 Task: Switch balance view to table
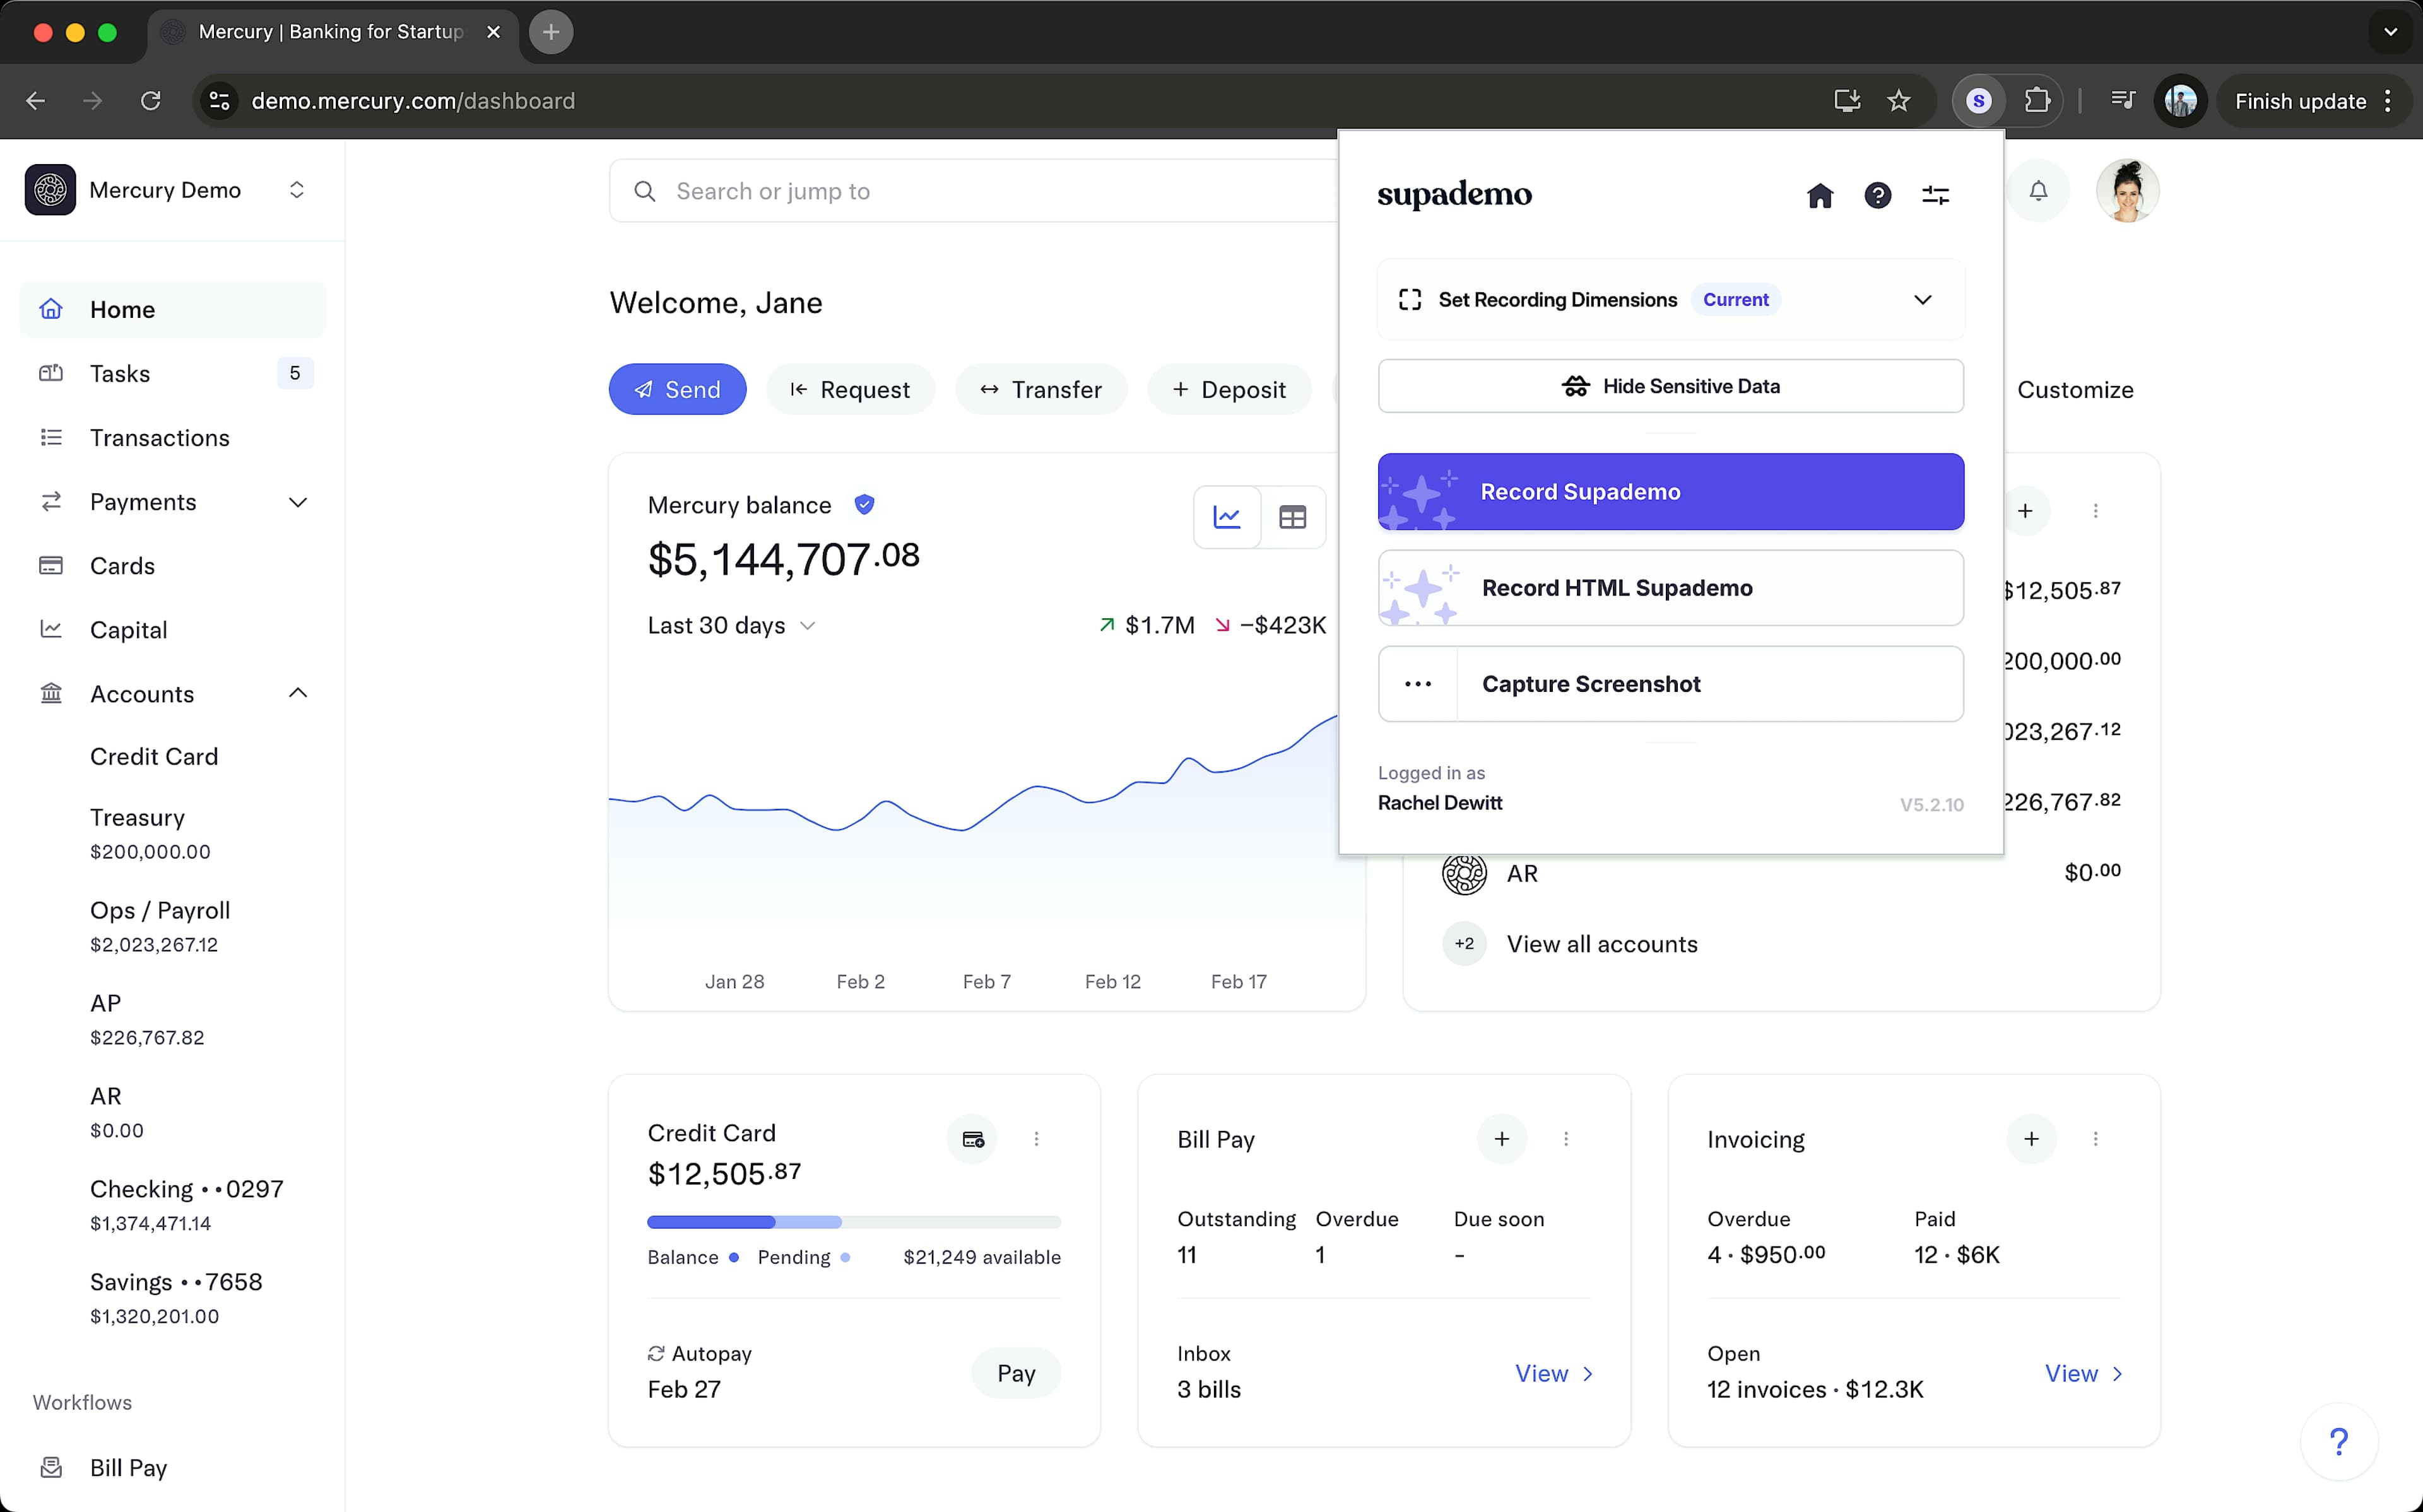(x=1293, y=517)
